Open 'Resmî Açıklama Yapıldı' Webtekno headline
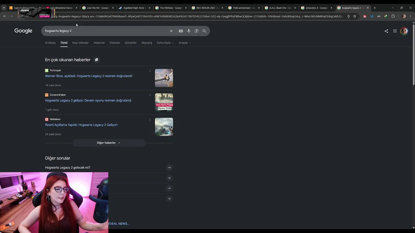 81,125
